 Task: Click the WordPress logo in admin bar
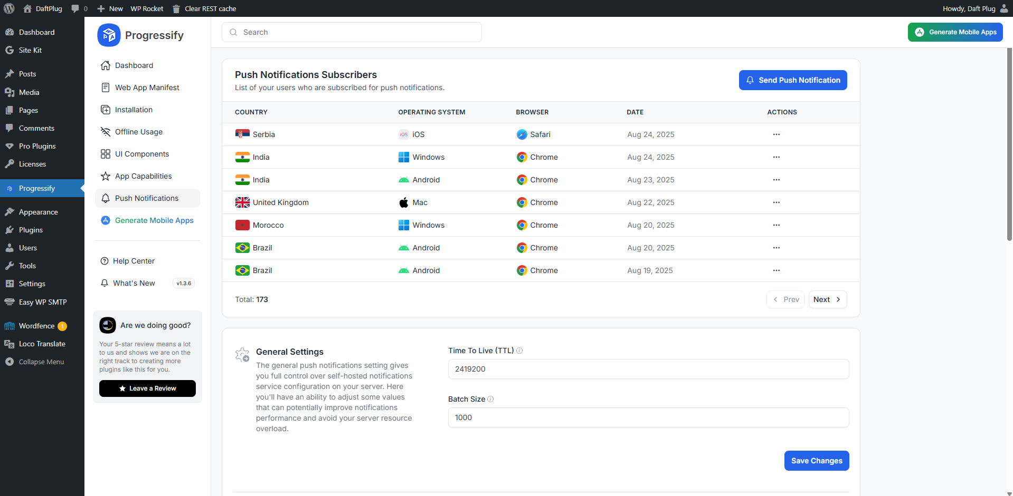click(x=8, y=8)
